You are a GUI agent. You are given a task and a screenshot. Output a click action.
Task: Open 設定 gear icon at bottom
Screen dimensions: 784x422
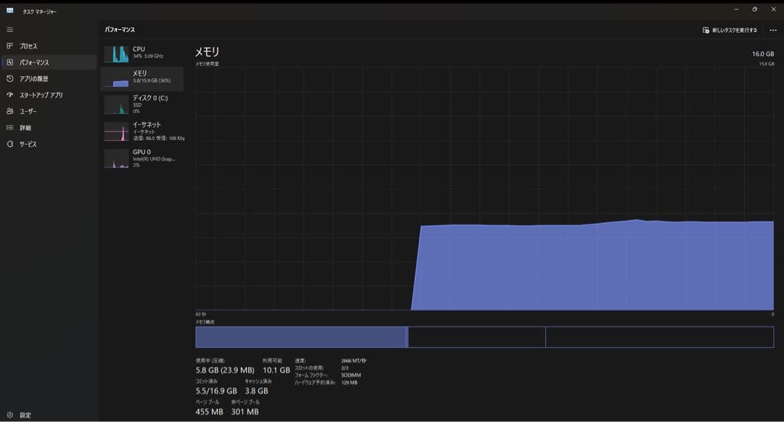(10, 415)
